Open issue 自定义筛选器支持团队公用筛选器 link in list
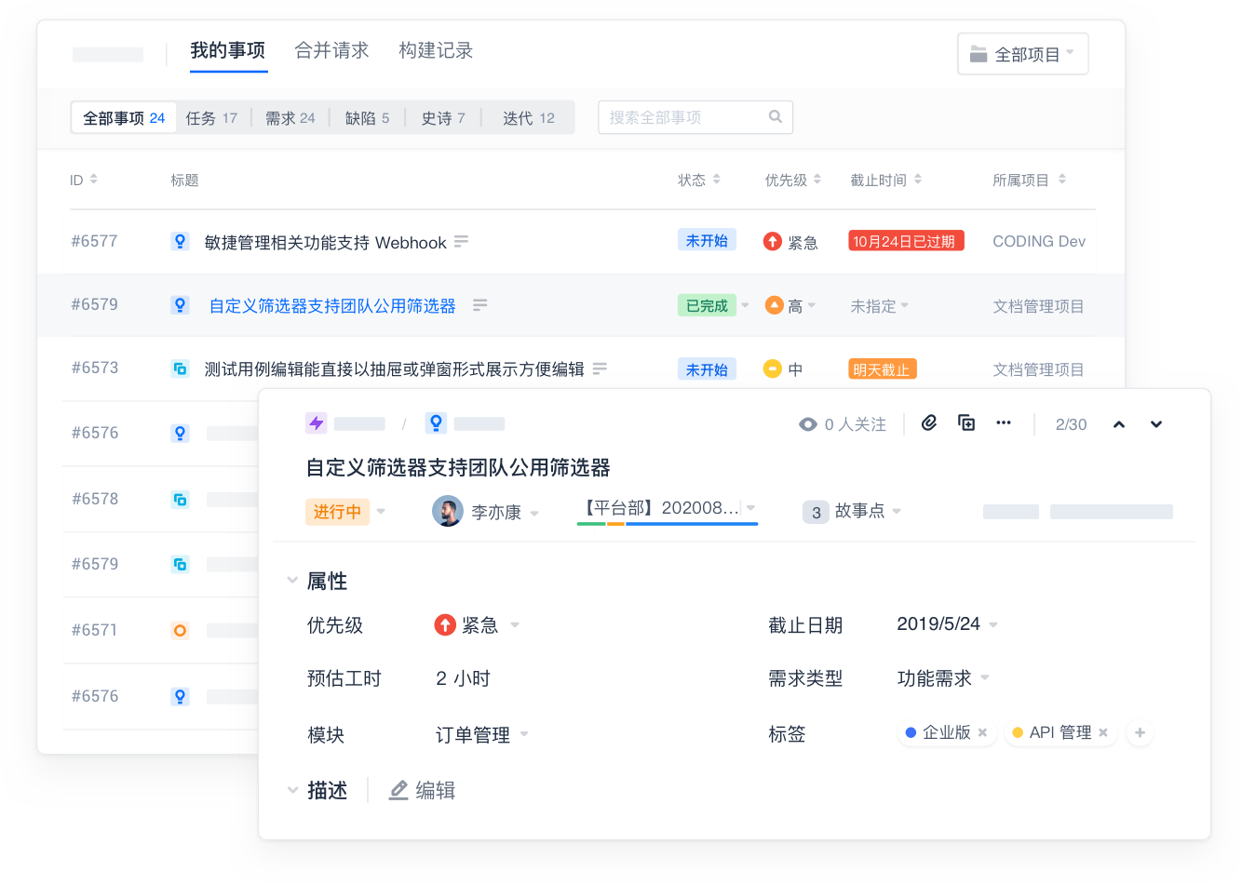This screenshot has width=1242, height=884. (x=332, y=306)
